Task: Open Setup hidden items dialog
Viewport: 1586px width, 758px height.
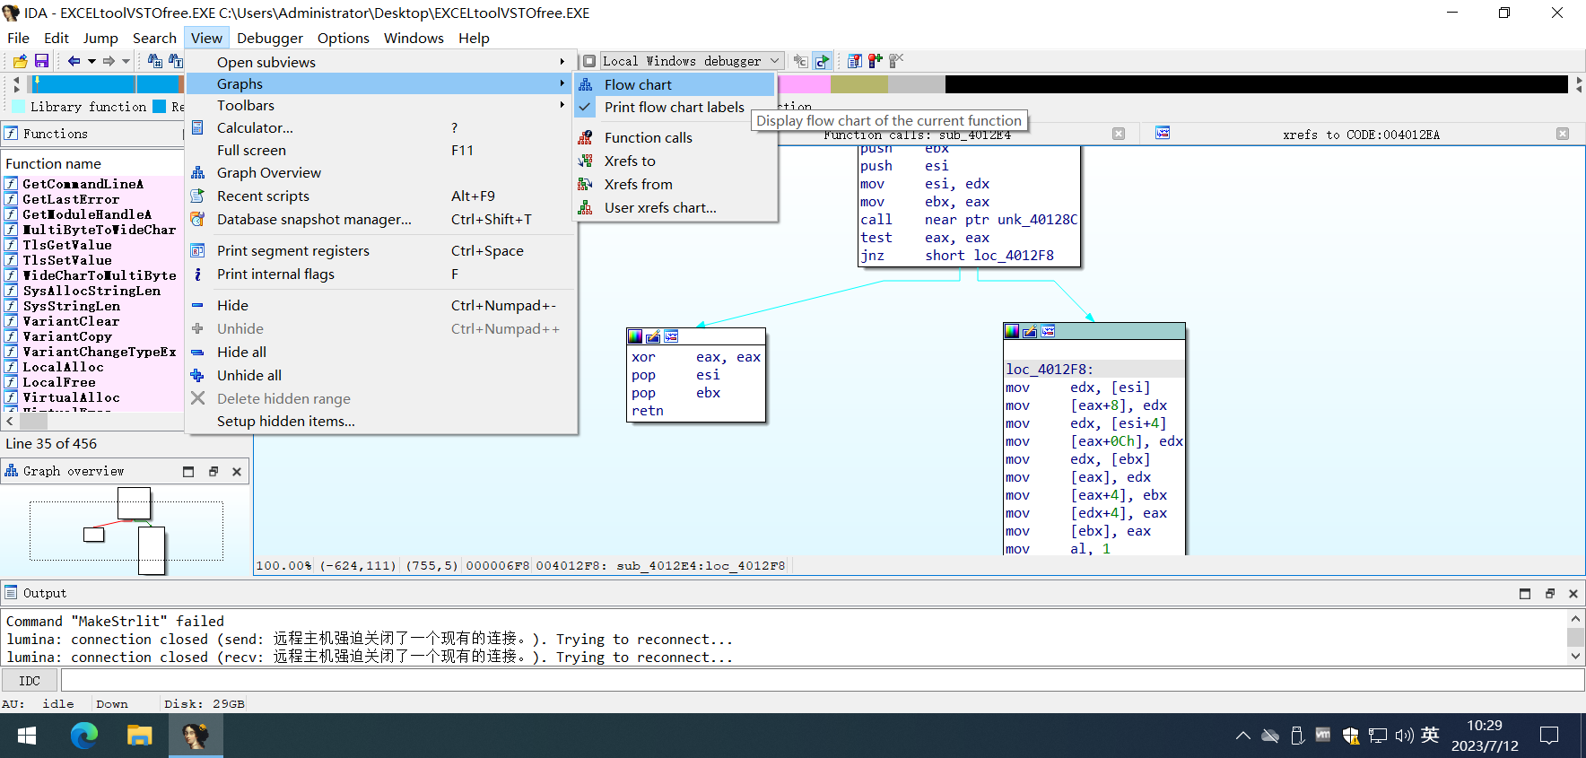Action: (x=380, y=421)
